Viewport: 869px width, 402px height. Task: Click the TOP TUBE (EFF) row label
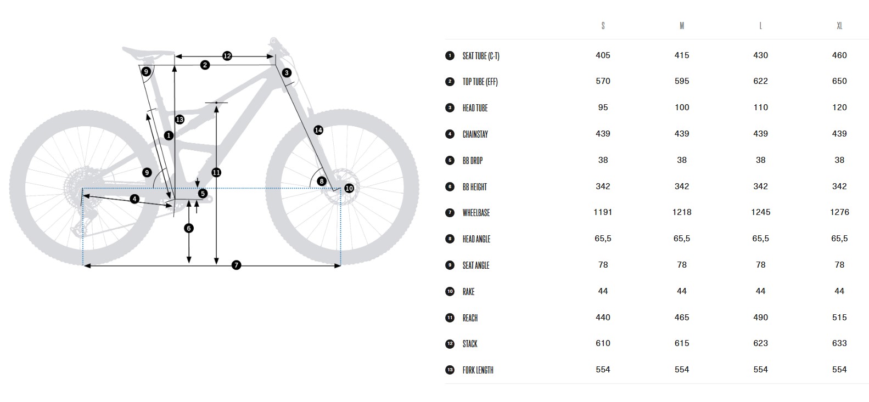coord(480,82)
